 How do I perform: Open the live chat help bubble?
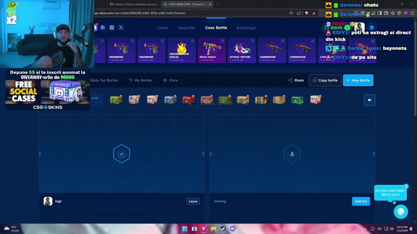click(x=401, y=212)
